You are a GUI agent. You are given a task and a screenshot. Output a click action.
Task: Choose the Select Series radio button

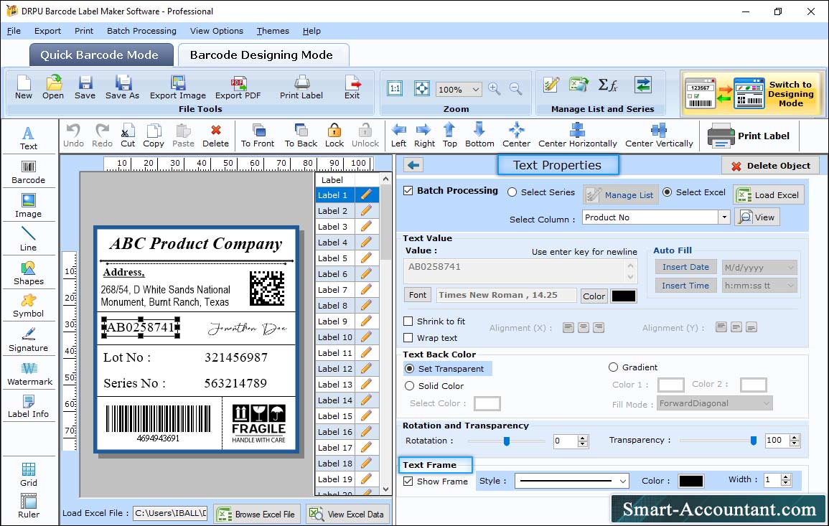[x=512, y=192]
